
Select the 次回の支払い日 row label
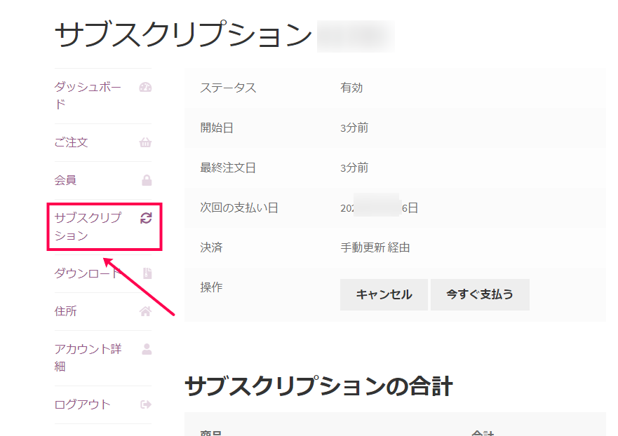pos(239,207)
